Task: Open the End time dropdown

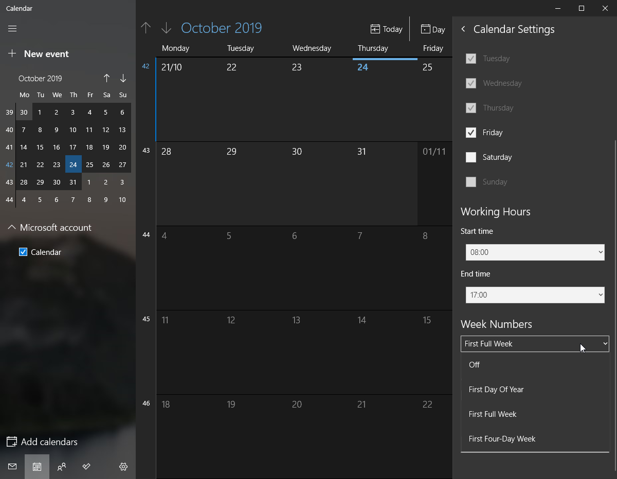Action: (x=535, y=295)
